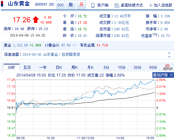174x140 pixels.
Task: Switch to the 月K monthly candlestick tab
Action: pyautogui.click(x=91, y=68)
